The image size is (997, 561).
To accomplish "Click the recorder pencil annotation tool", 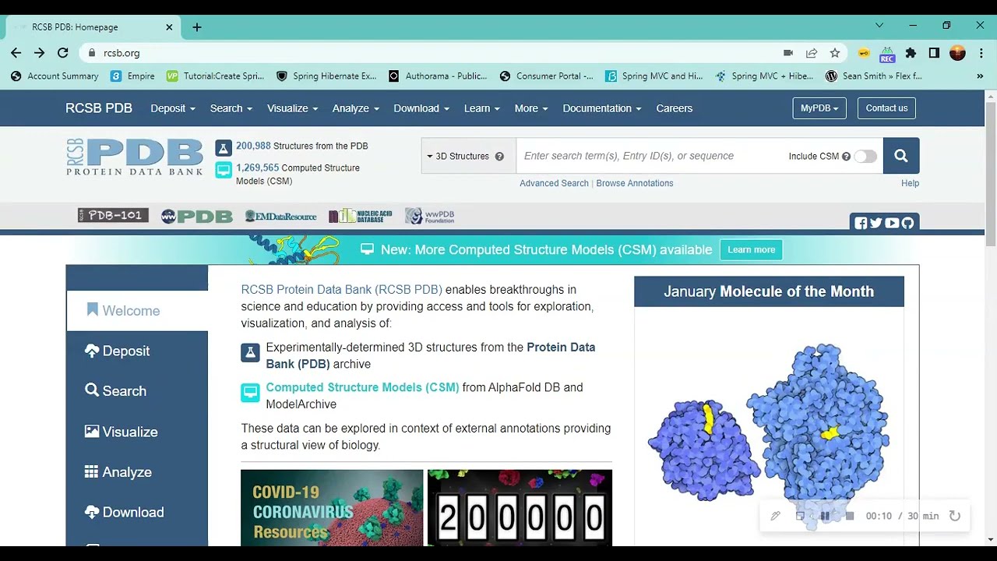I will [775, 516].
